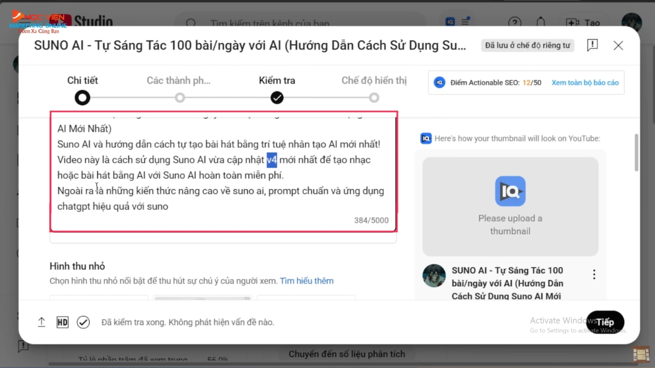Viewport: 655px width, 368px height.
Task: Click the vidIQ extension icon near the search bar
Action: (449, 21)
